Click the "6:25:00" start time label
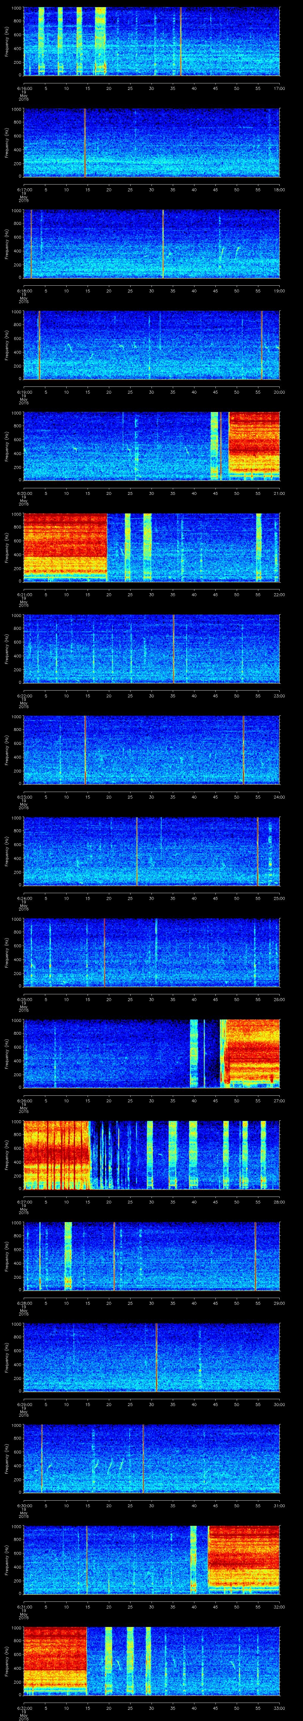Viewport: 303px width, 1721px height. (x=24, y=999)
